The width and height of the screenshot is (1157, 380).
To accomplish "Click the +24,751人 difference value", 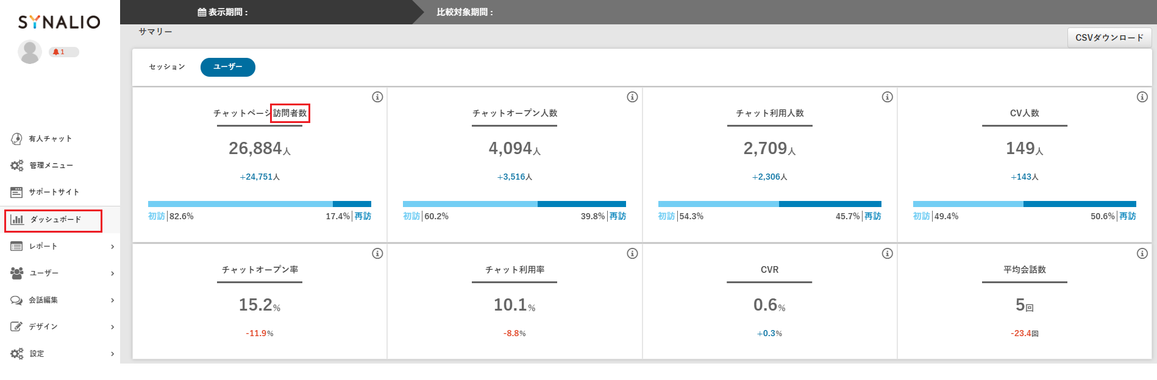I will [x=260, y=177].
